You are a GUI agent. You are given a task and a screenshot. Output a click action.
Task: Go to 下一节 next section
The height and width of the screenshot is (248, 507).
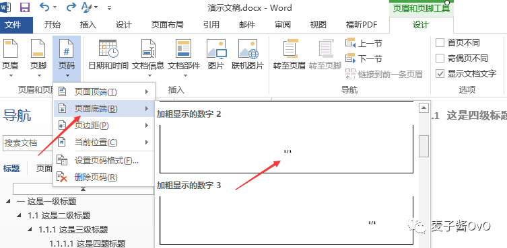[364, 58]
